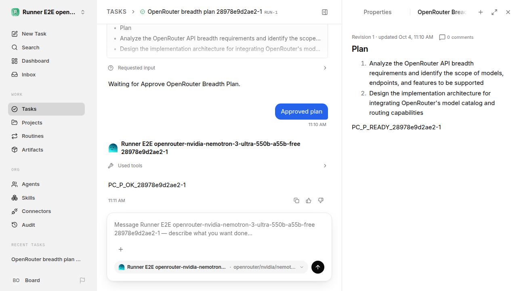Select Tasks in the Work section

click(x=46, y=109)
